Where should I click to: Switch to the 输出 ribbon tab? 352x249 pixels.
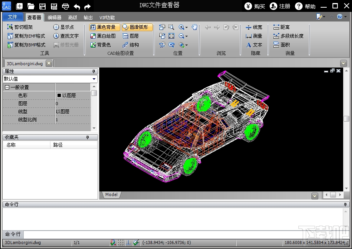[x=88, y=17]
